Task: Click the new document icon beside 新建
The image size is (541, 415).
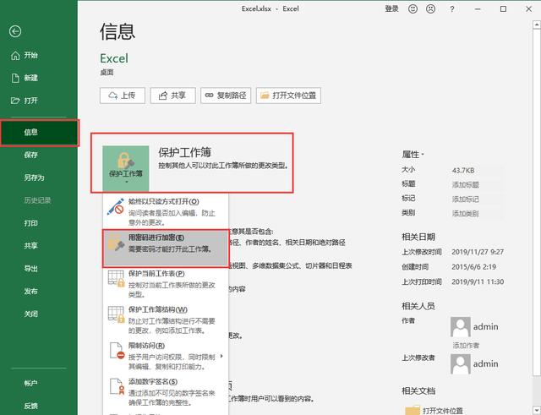Action: [15, 78]
